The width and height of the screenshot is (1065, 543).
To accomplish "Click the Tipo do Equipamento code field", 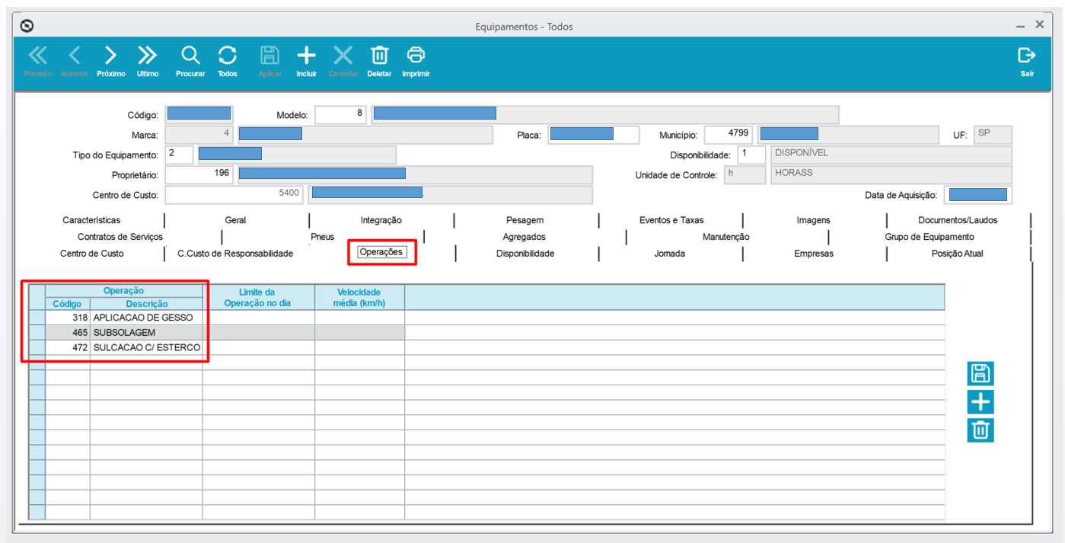I will [179, 155].
